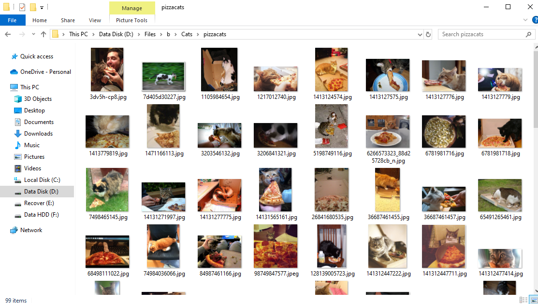Select Data Disk (D:) in navigation pane
The height and width of the screenshot is (304, 538).
click(37, 192)
